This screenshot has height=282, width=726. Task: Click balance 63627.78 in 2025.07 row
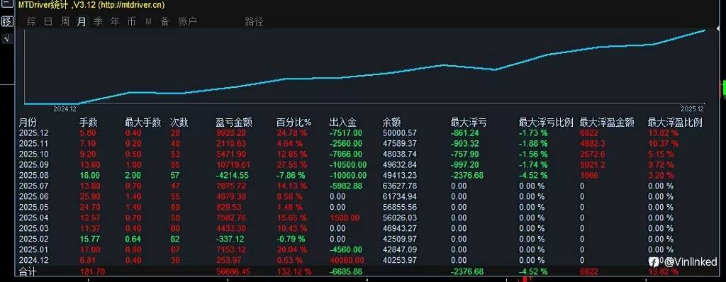[x=400, y=186]
